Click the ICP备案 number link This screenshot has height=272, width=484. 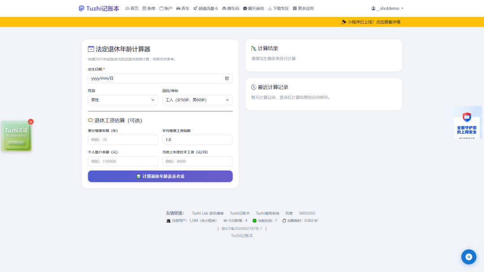point(242,229)
